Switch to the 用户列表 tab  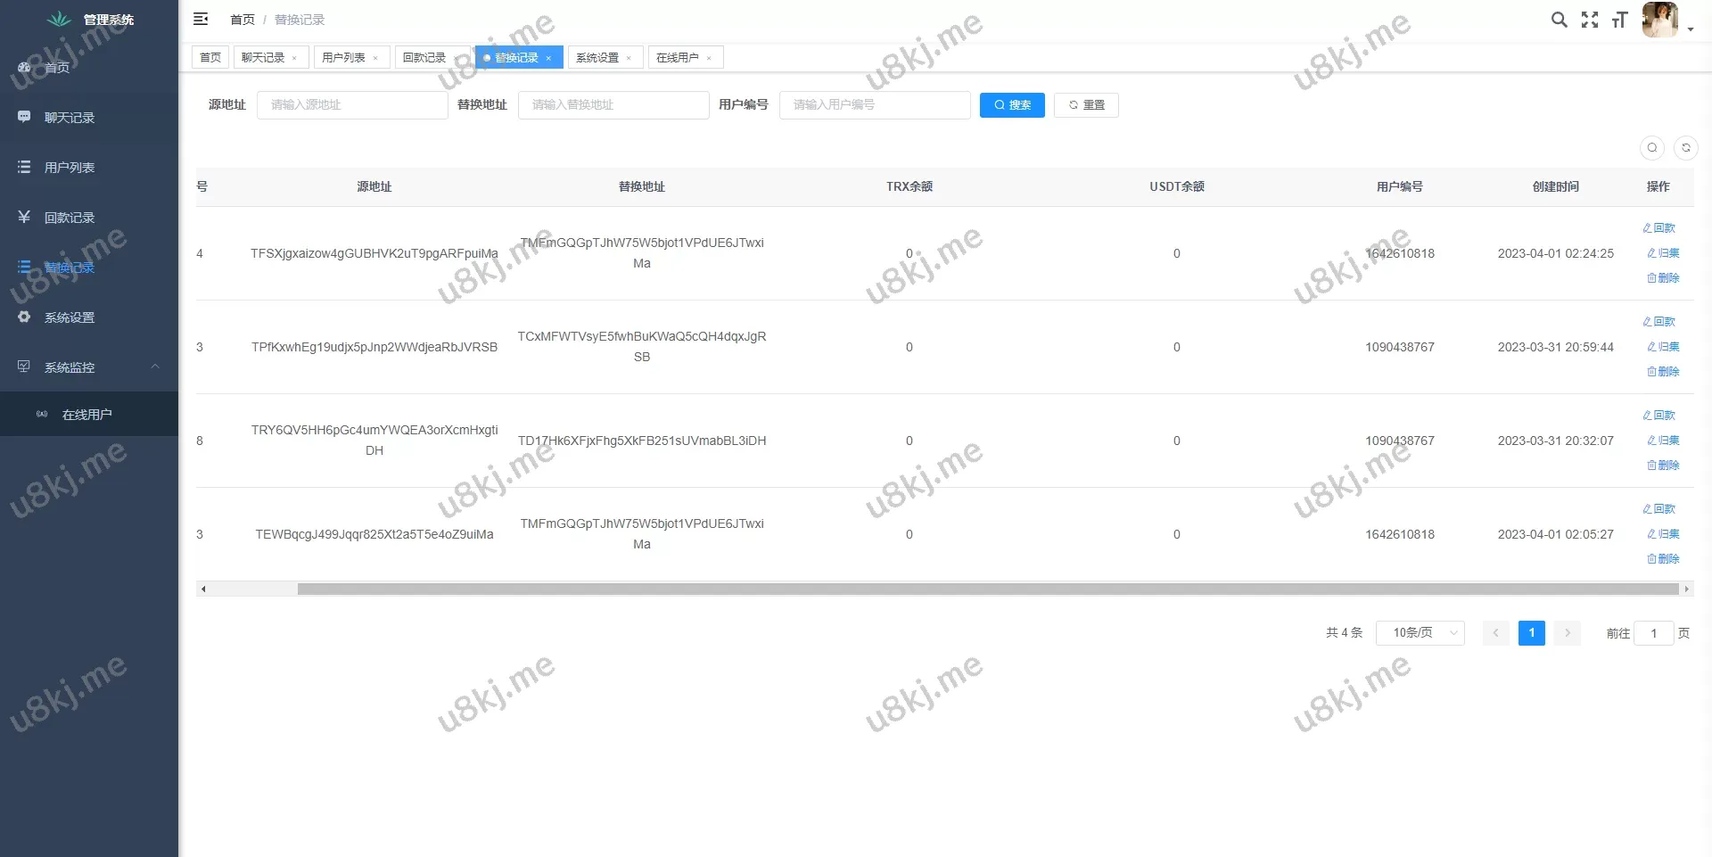point(343,58)
